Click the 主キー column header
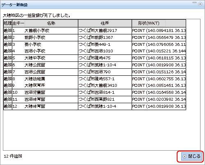205x165 pixels. point(18,23)
